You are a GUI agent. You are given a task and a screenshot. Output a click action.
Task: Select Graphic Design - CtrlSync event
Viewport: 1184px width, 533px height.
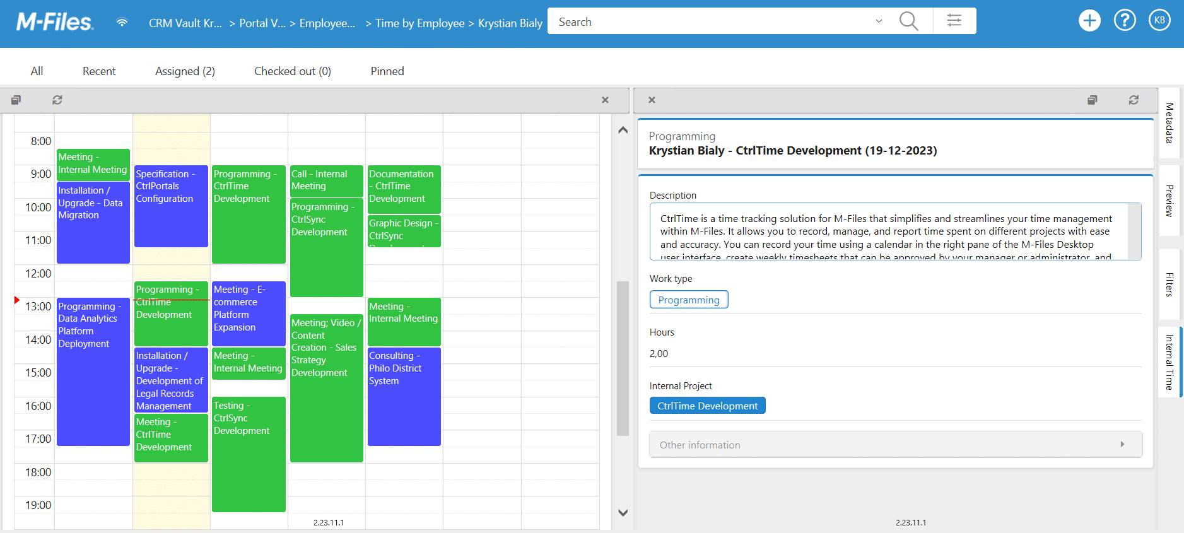pyautogui.click(x=404, y=231)
